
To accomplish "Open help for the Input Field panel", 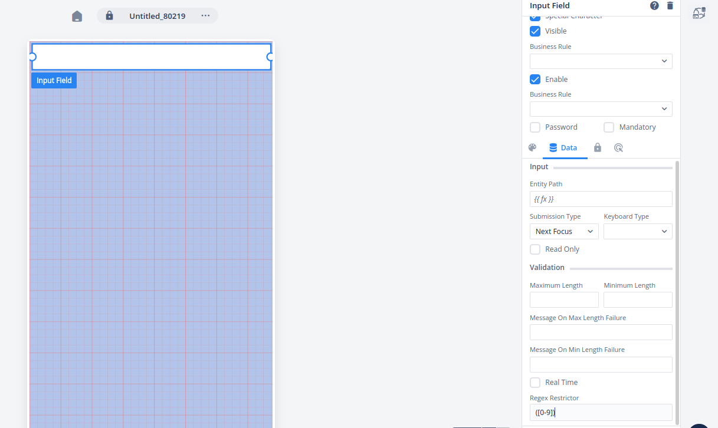I will pos(654,6).
